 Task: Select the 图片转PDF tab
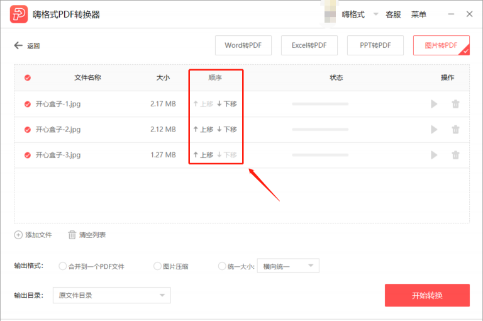[441, 45]
